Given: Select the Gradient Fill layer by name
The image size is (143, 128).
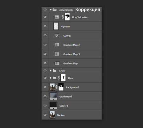Looking at the screenshot, I should (x=66, y=96).
